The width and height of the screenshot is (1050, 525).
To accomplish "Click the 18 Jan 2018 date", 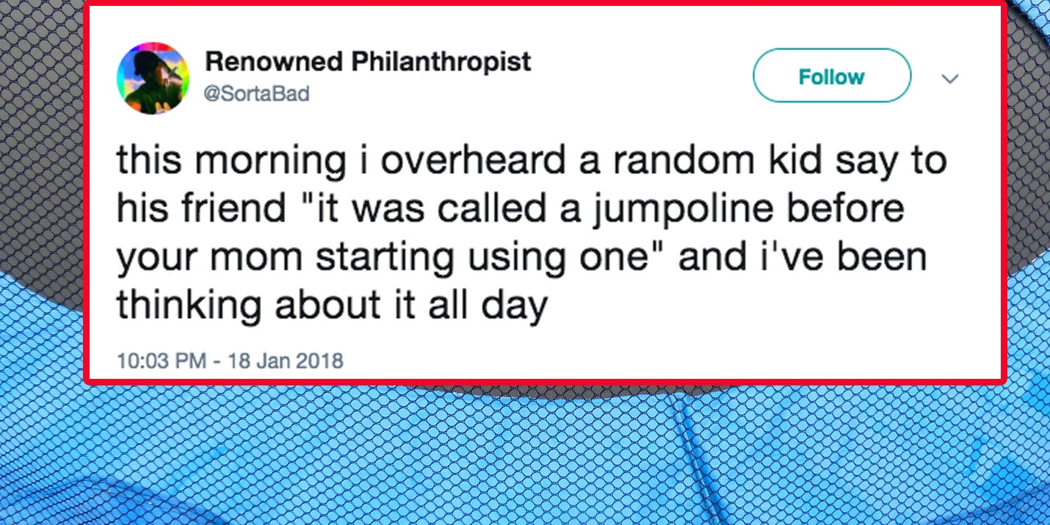I will pos(286,361).
